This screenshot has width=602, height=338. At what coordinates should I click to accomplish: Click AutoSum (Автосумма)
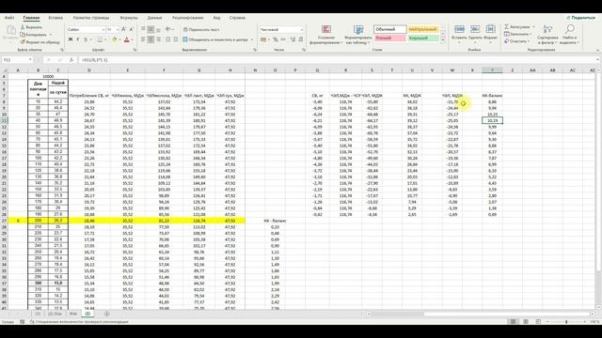pos(516,26)
